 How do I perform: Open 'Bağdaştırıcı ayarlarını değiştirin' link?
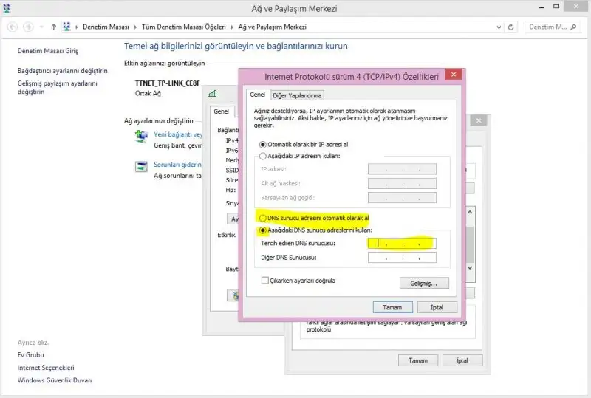pyautogui.click(x=62, y=71)
